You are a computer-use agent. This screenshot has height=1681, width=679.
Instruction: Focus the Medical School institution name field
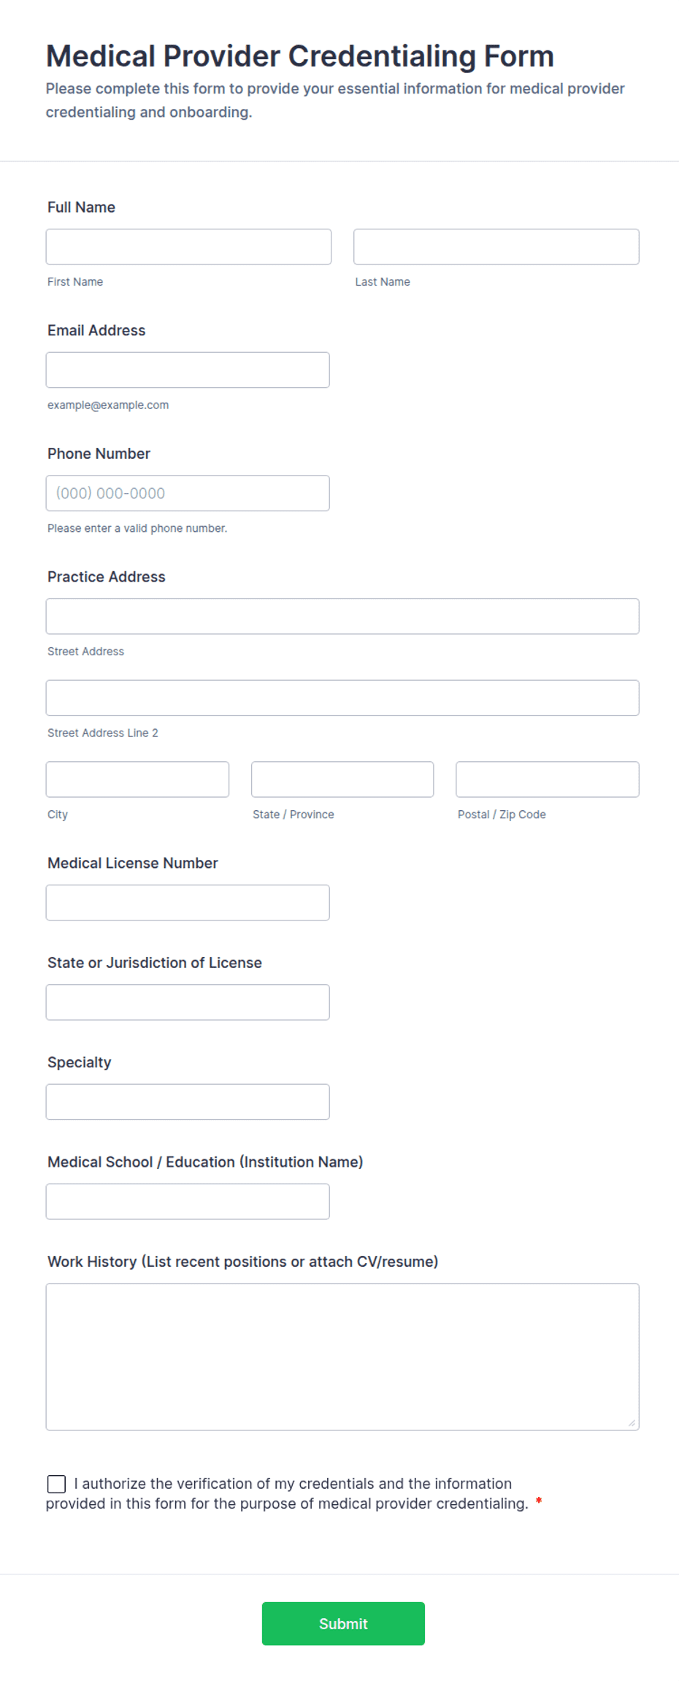188,1202
